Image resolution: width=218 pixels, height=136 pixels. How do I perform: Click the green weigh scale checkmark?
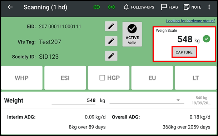coord(207,39)
